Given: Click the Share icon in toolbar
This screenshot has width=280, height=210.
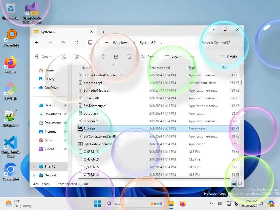Looking at the screenshot, I should (116, 57).
